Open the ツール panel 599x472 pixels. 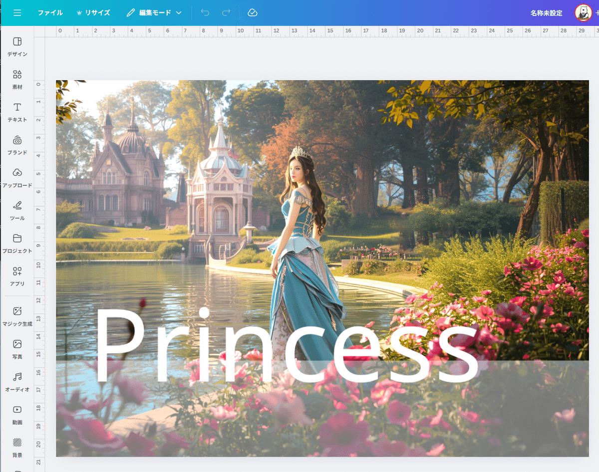[17, 211]
